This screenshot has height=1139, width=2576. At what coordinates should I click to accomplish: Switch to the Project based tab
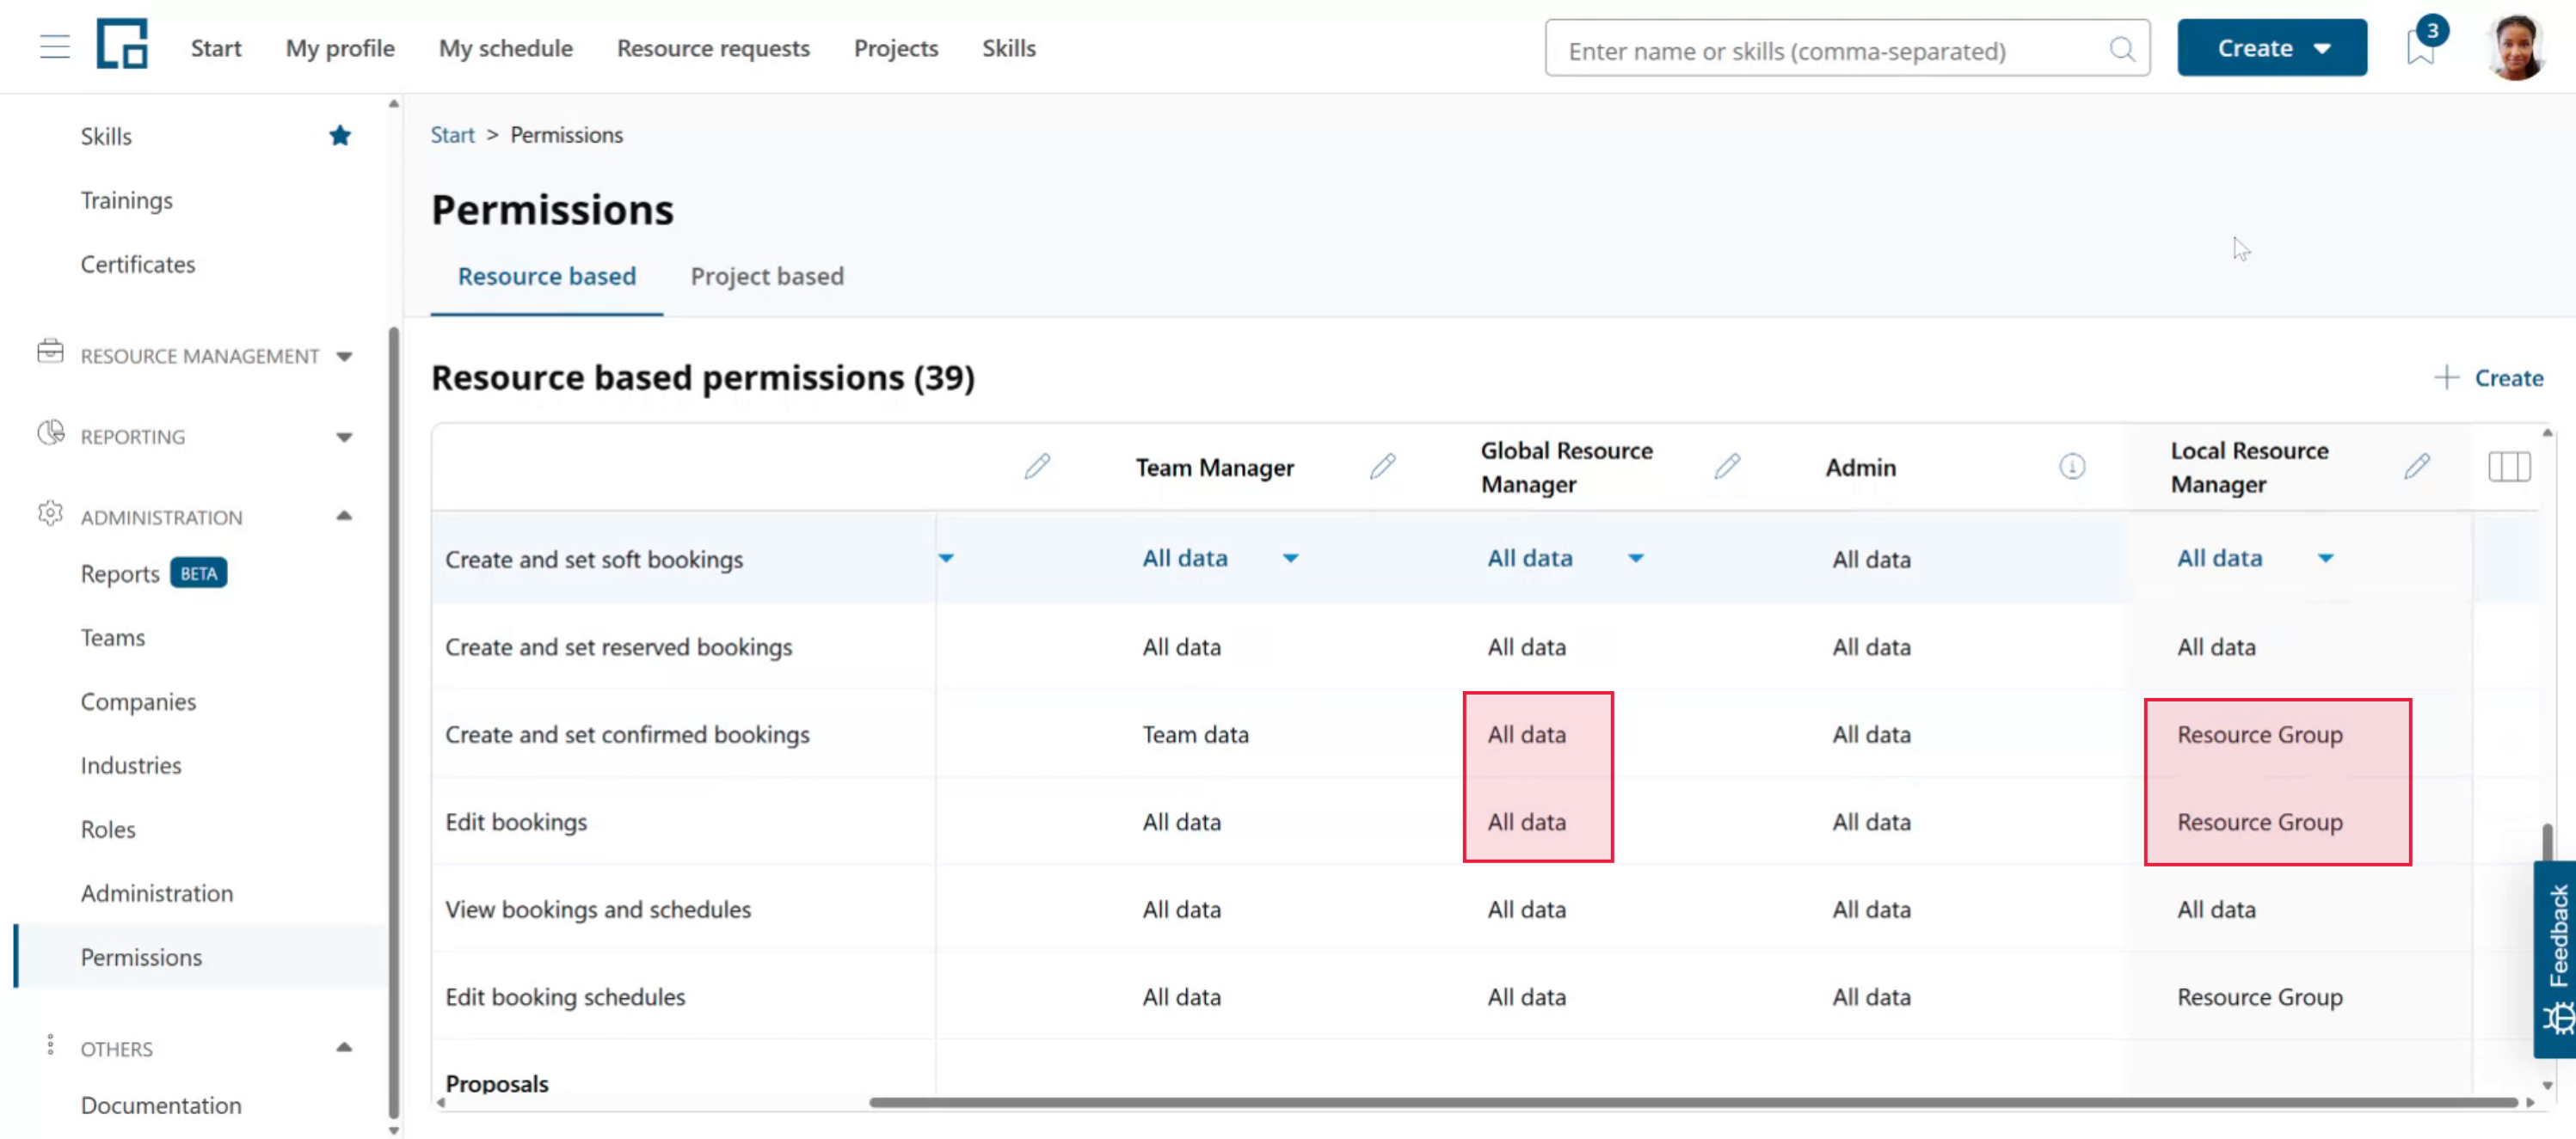767,277
